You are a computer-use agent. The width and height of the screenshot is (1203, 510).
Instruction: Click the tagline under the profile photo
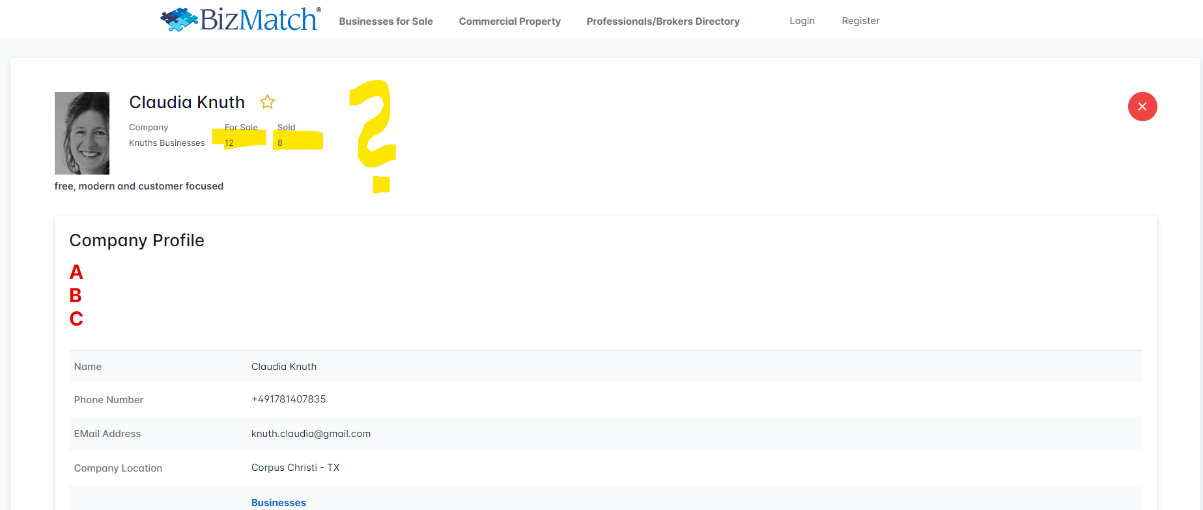(x=139, y=186)
